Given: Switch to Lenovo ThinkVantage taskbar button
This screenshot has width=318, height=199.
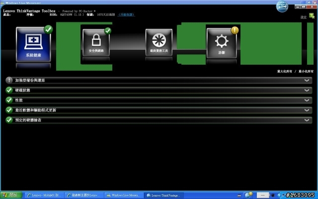Looking at the screenshot, I should coord(163,195).
